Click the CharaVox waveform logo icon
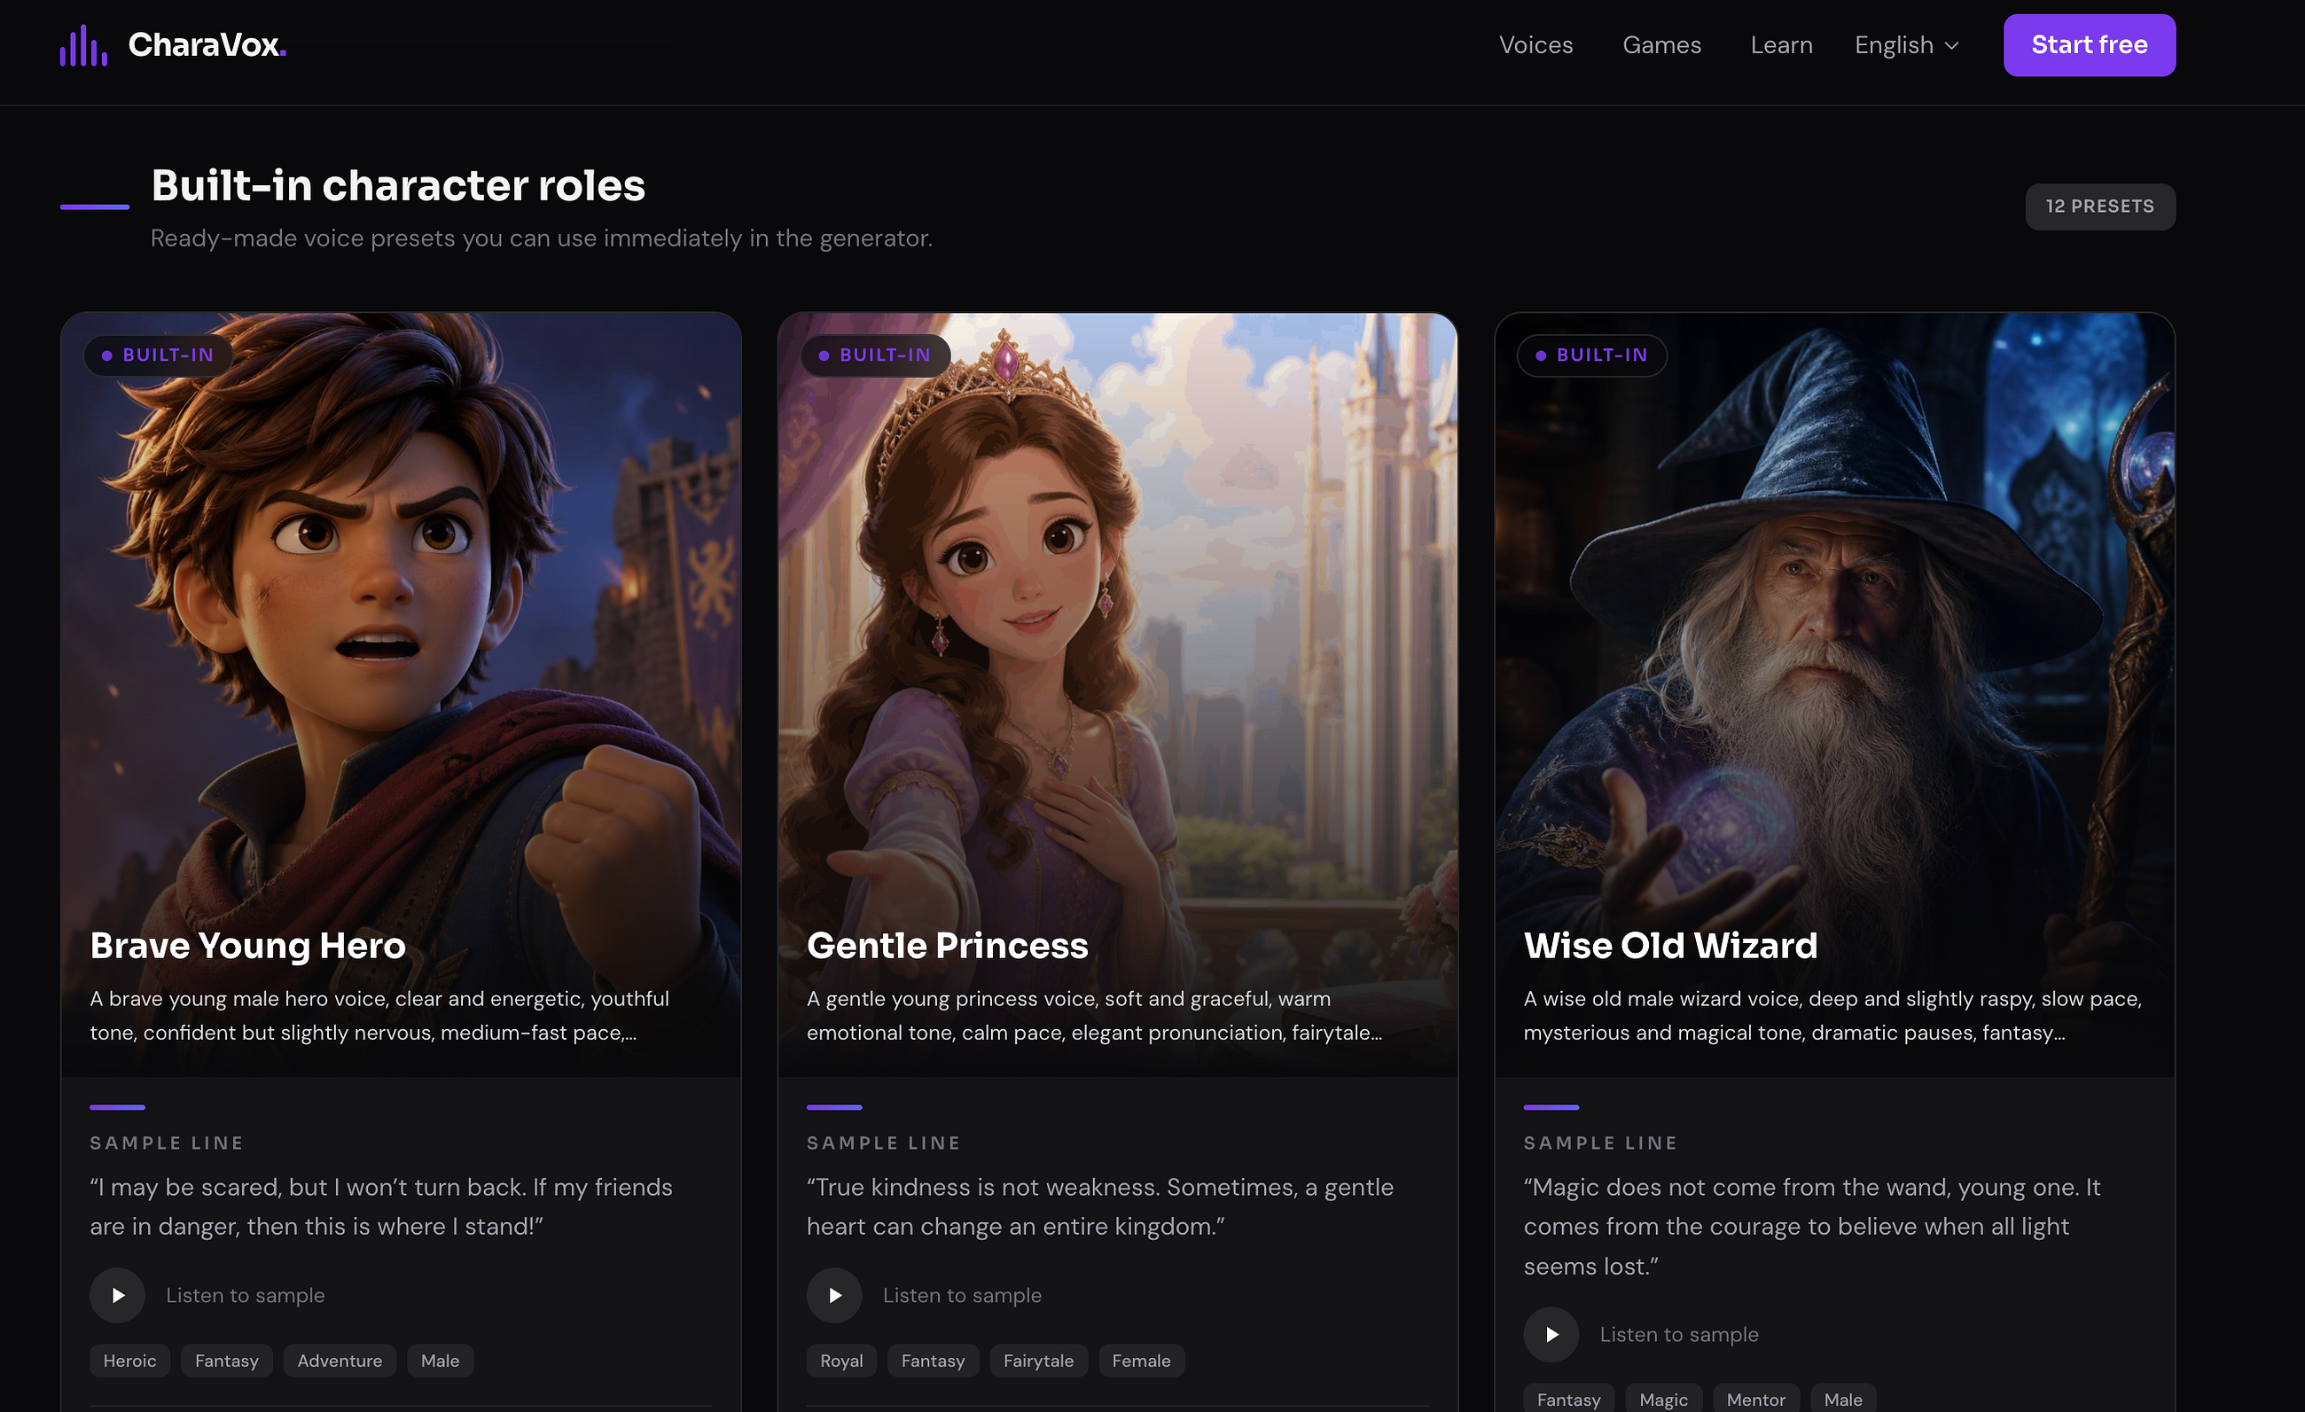Screen dimensions: 2305x1412 pyautogui.click(x=83, y=45)
